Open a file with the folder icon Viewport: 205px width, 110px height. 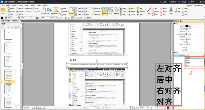(3, 10)
